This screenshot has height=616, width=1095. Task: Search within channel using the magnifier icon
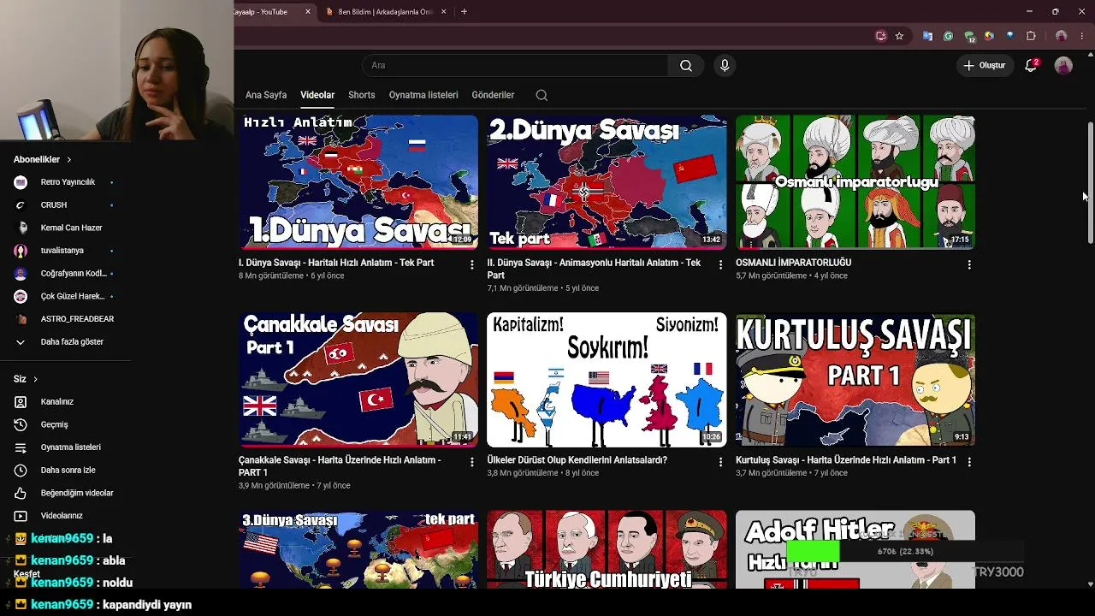542,95
